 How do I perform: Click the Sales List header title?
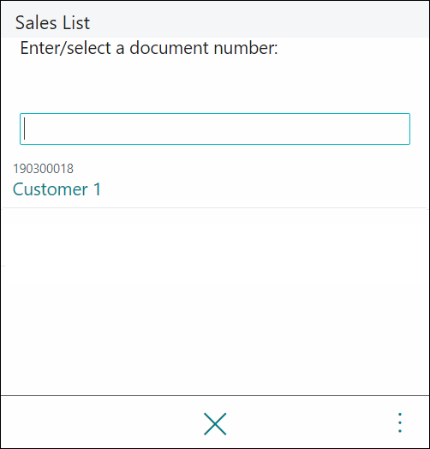(x=52, y=22)
